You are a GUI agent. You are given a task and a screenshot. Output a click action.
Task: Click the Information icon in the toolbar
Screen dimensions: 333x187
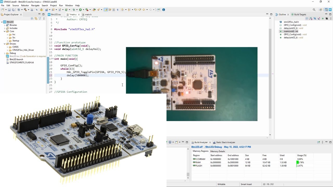(x=164, y=10)
